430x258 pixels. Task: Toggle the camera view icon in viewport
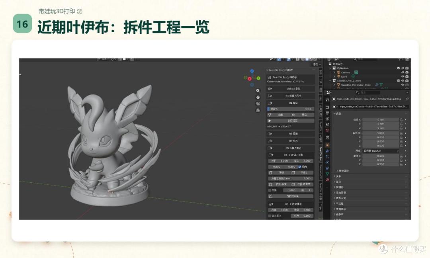[x=258, y=104]
